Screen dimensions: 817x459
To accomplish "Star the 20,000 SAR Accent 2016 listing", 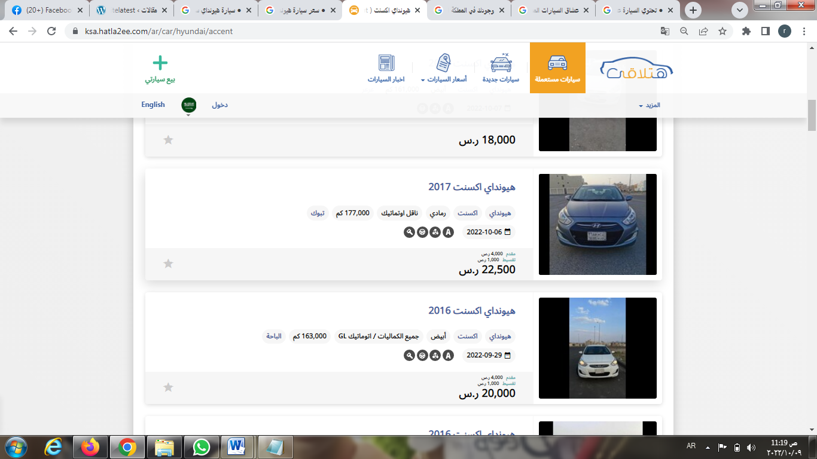I will click(169, 387).
